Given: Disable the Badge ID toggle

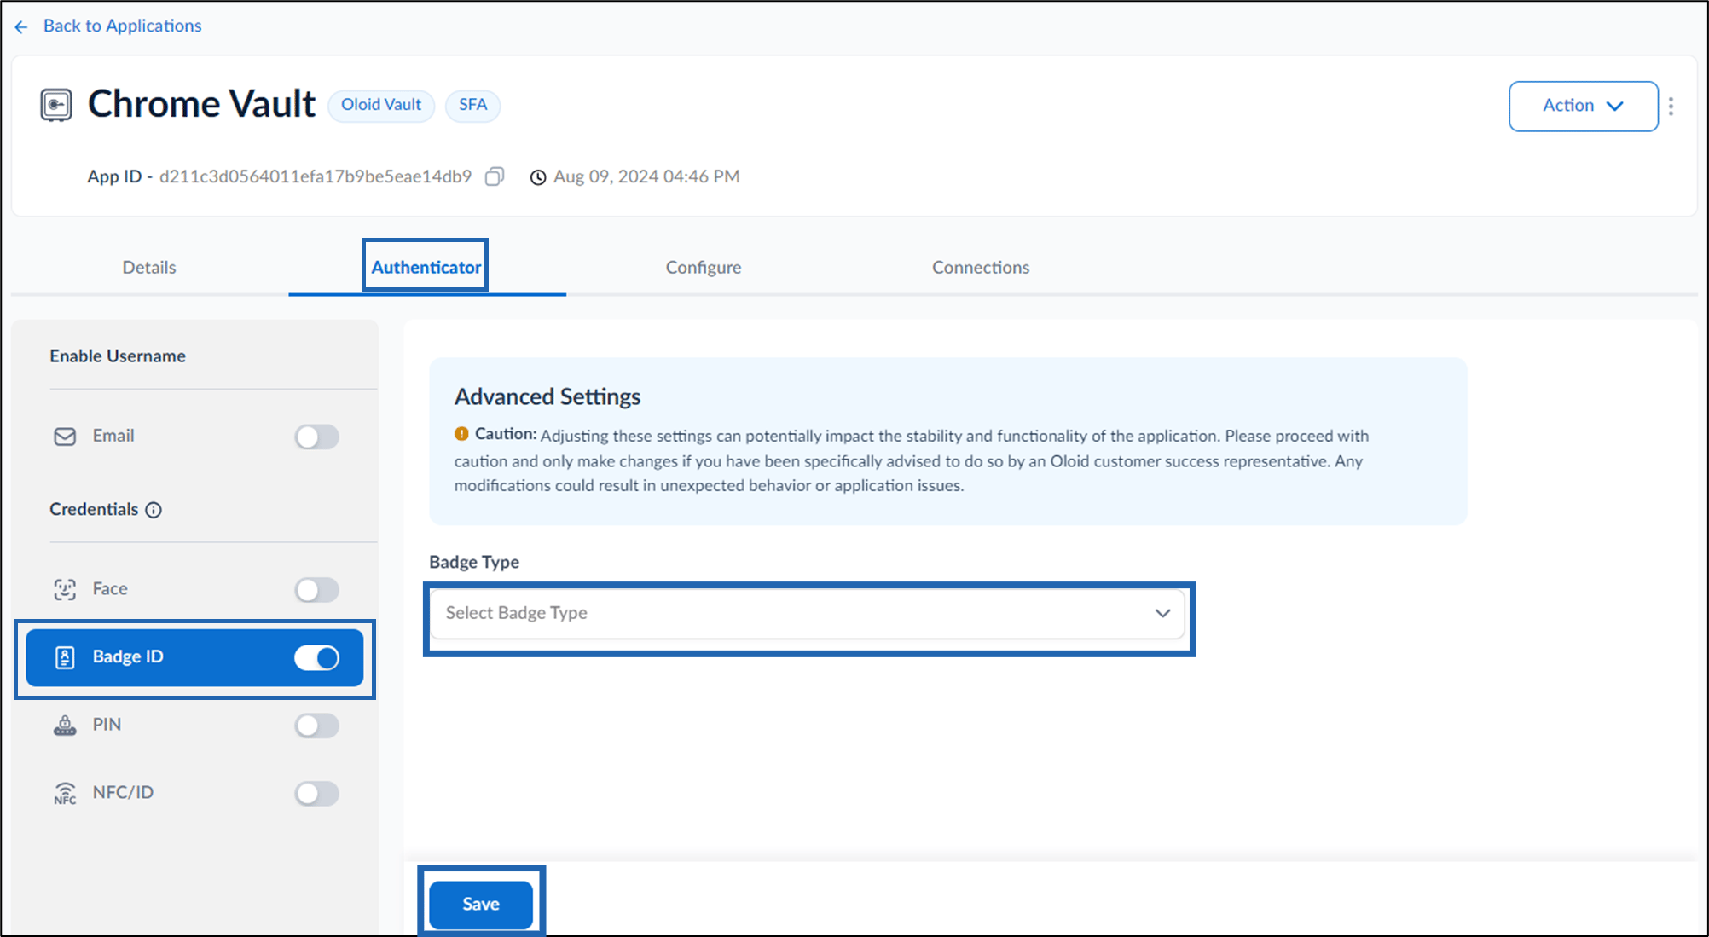Looking at the screenshot, I should coord(317,657).
